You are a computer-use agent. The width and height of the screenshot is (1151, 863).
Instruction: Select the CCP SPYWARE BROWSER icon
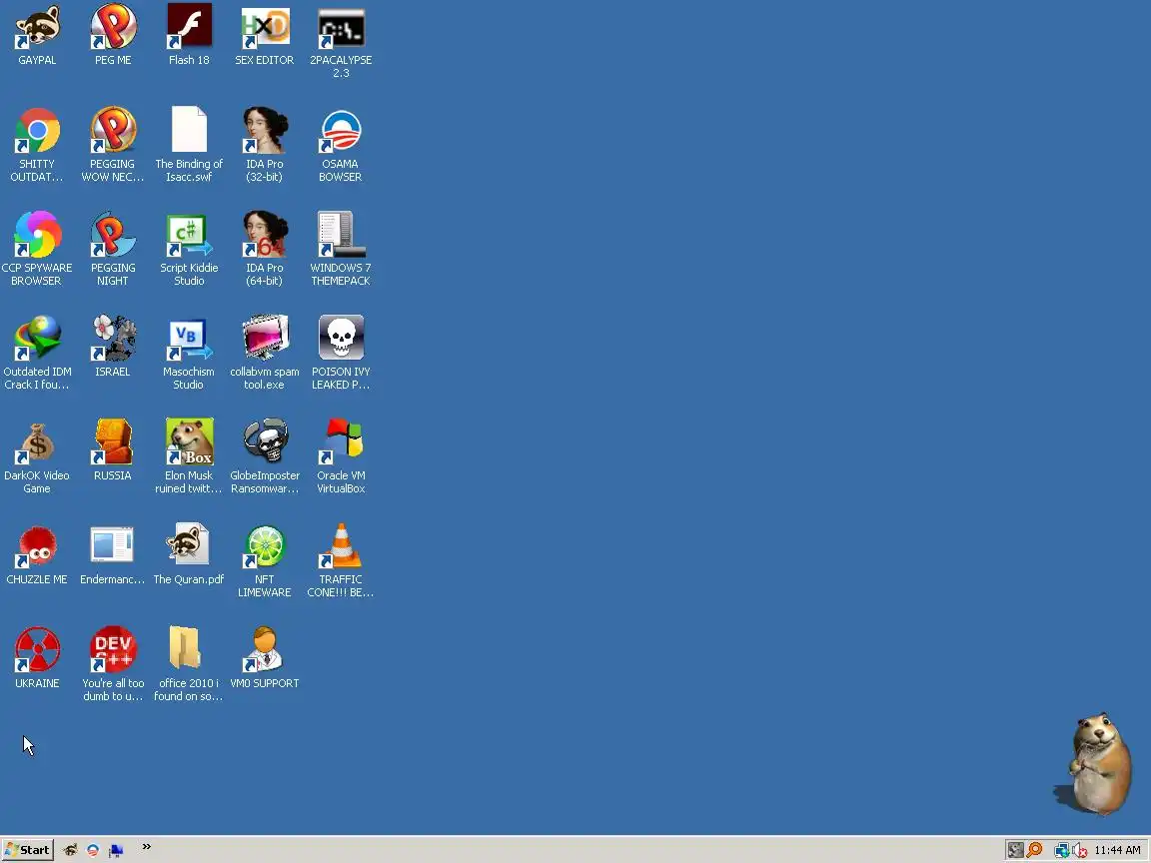(37, 235)
